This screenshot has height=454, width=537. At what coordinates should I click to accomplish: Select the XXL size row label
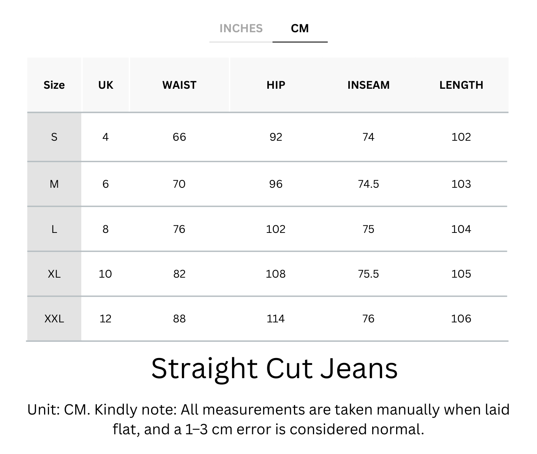(x=54, y=319)
